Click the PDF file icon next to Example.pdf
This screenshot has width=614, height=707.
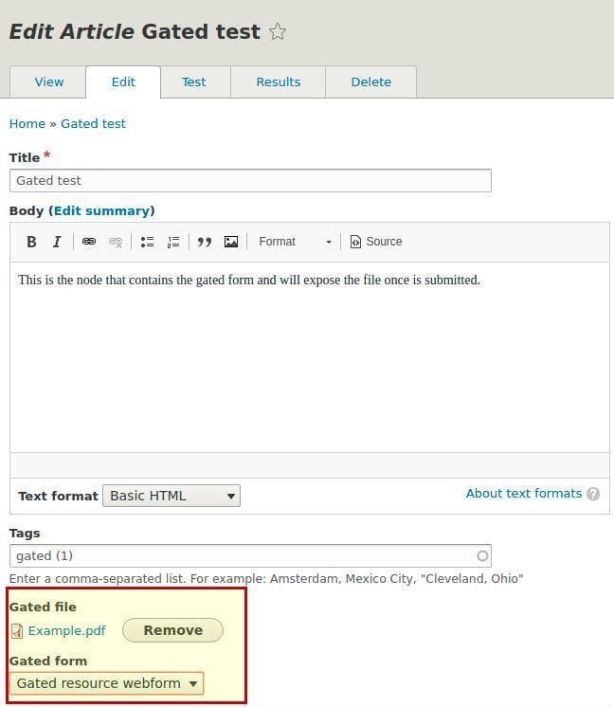coord(17,631)
